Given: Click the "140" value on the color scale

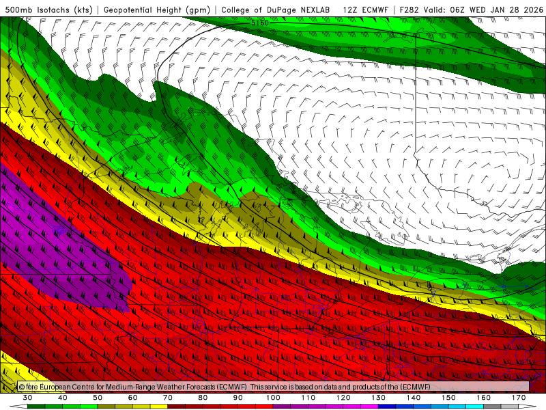Looking at the screenshot, I should pos(414,398).
